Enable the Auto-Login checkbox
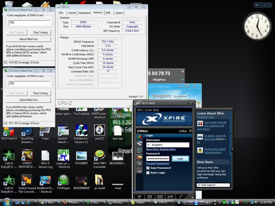The height and width of the screenshot is (206, 275). click(x=148, y=172)
